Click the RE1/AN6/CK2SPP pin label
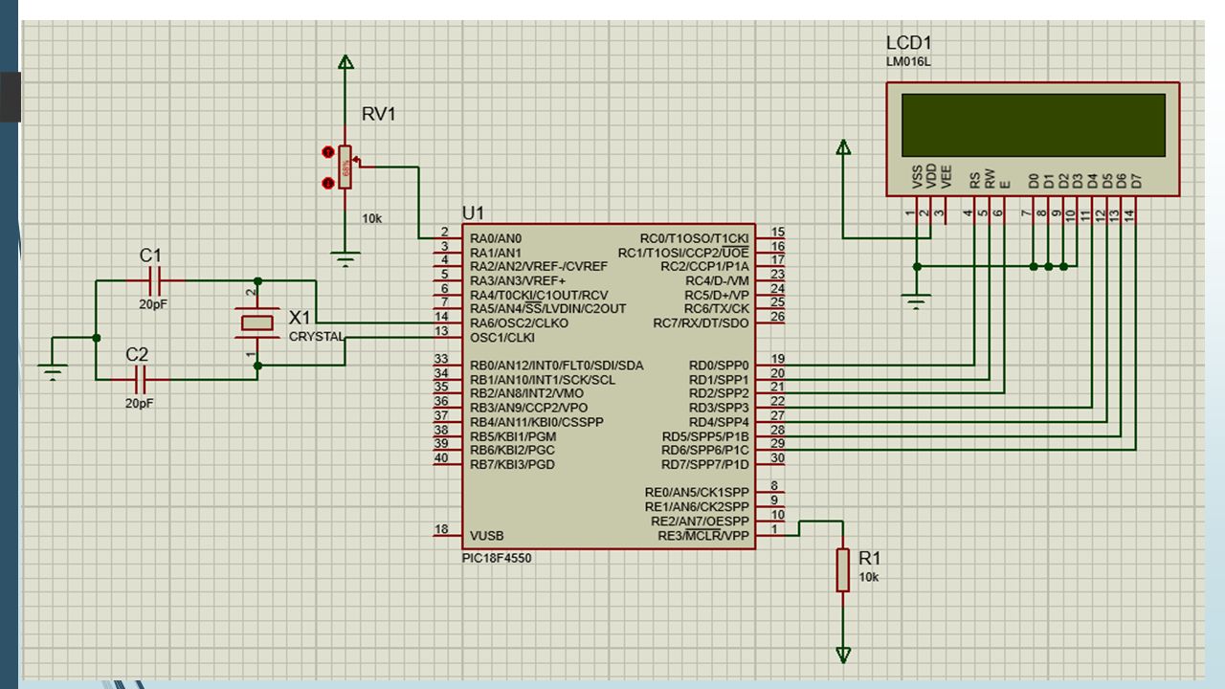The height and width of the screenshot is (689, 1225). [697, 506]
